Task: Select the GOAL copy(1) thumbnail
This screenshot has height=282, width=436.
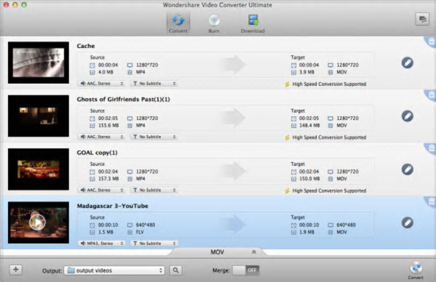Action: pos(38,169)
